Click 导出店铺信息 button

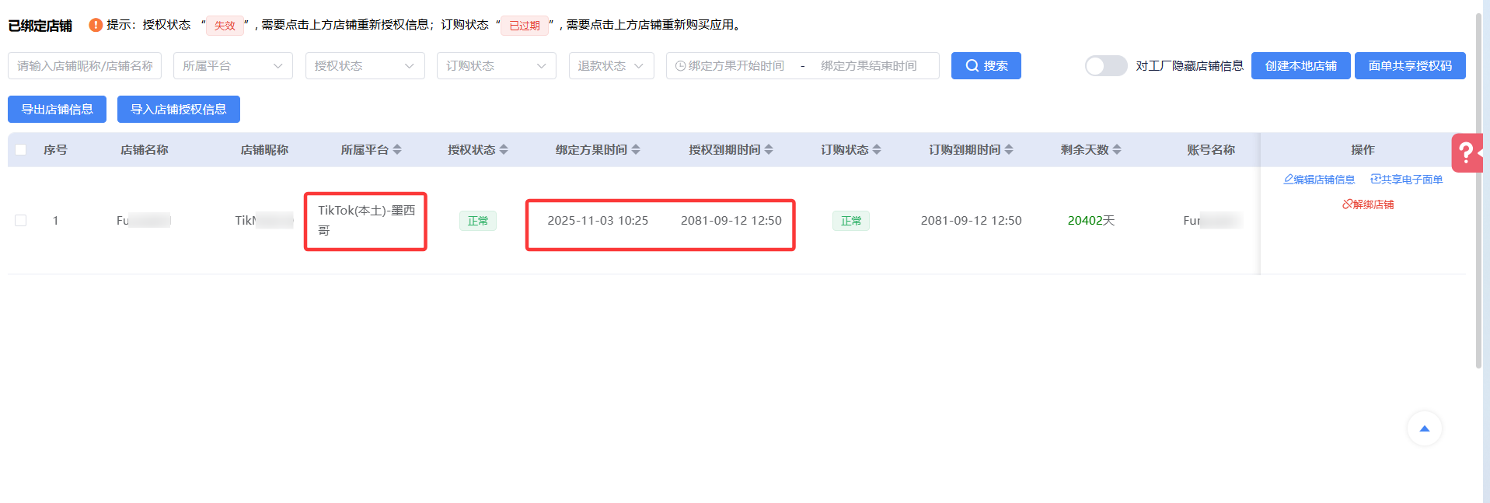[x=57, y=110]
